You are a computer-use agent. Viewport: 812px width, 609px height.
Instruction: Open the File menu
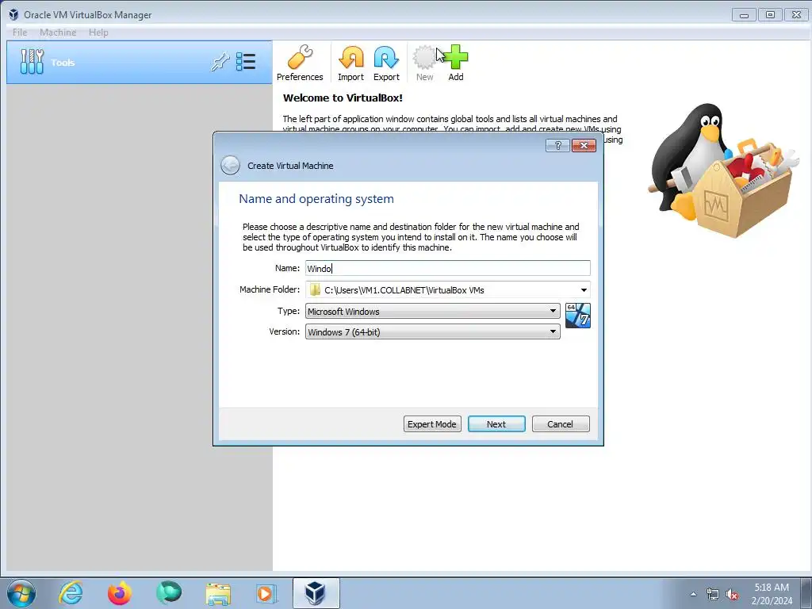point(20,33)
